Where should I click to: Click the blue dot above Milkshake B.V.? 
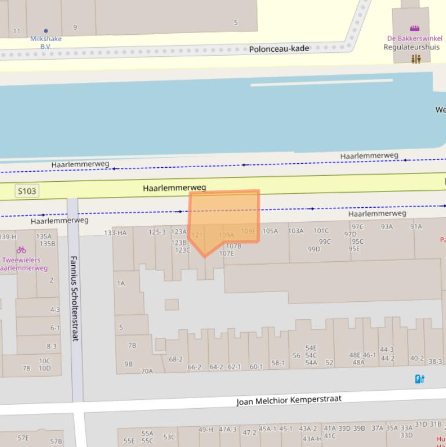(x=46, y=31)
